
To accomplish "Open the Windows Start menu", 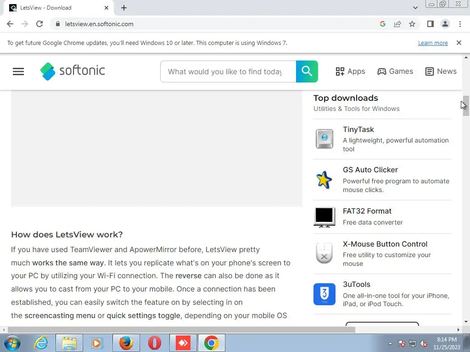I will (12, 343).
